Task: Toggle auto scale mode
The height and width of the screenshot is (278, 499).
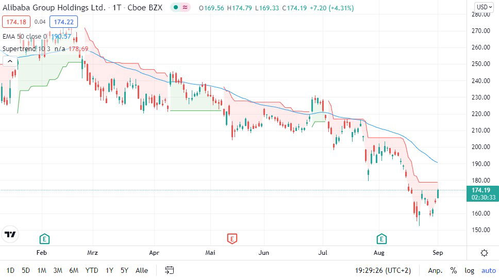Action: pos(488,270)
